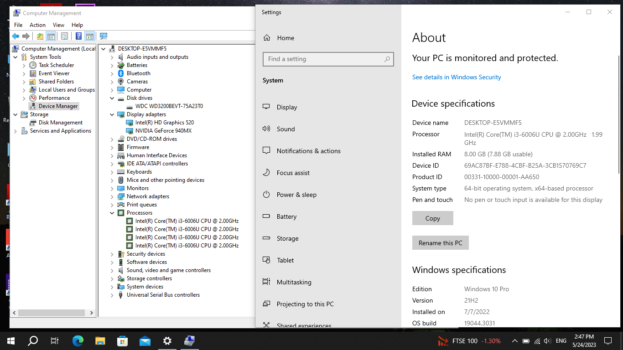623x350 pixels.
Task: Click console tree horizontal scrollbar left arrow
Action: point(14,313)
